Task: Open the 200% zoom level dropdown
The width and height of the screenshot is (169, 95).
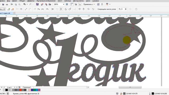Action: point(64,4)
